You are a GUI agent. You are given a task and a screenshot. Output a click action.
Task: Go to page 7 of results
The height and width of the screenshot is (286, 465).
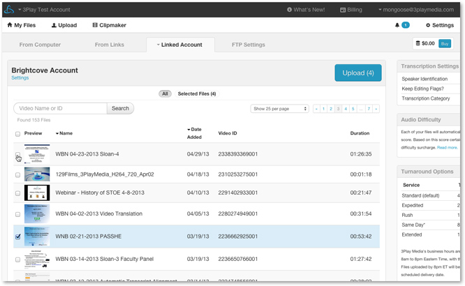369,109
